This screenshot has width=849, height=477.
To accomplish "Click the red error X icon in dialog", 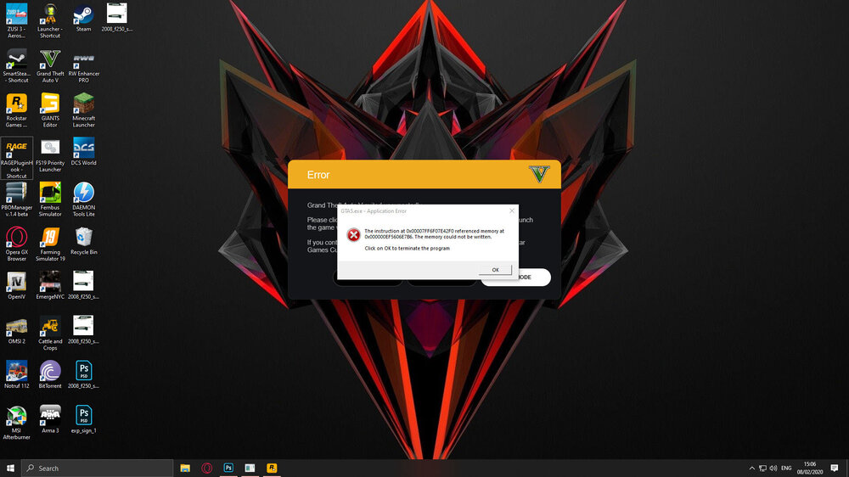I will tap(353, 234).
